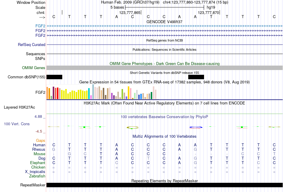This screenshot has height=192, width=283.
Task: Select the X_tropicalis species label
Action: tap(35, 172)
